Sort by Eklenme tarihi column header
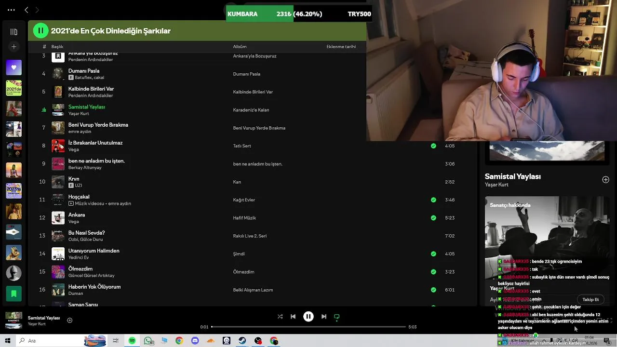 point(341,47)
